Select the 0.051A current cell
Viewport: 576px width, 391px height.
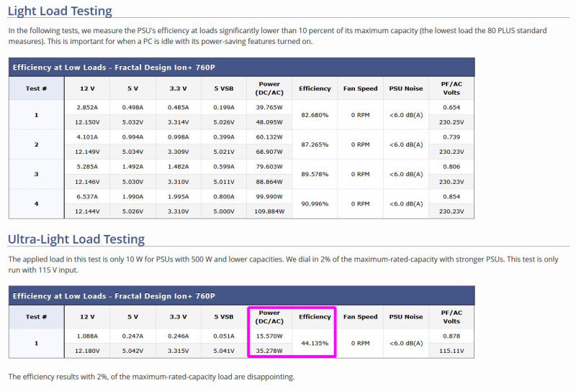224,336
